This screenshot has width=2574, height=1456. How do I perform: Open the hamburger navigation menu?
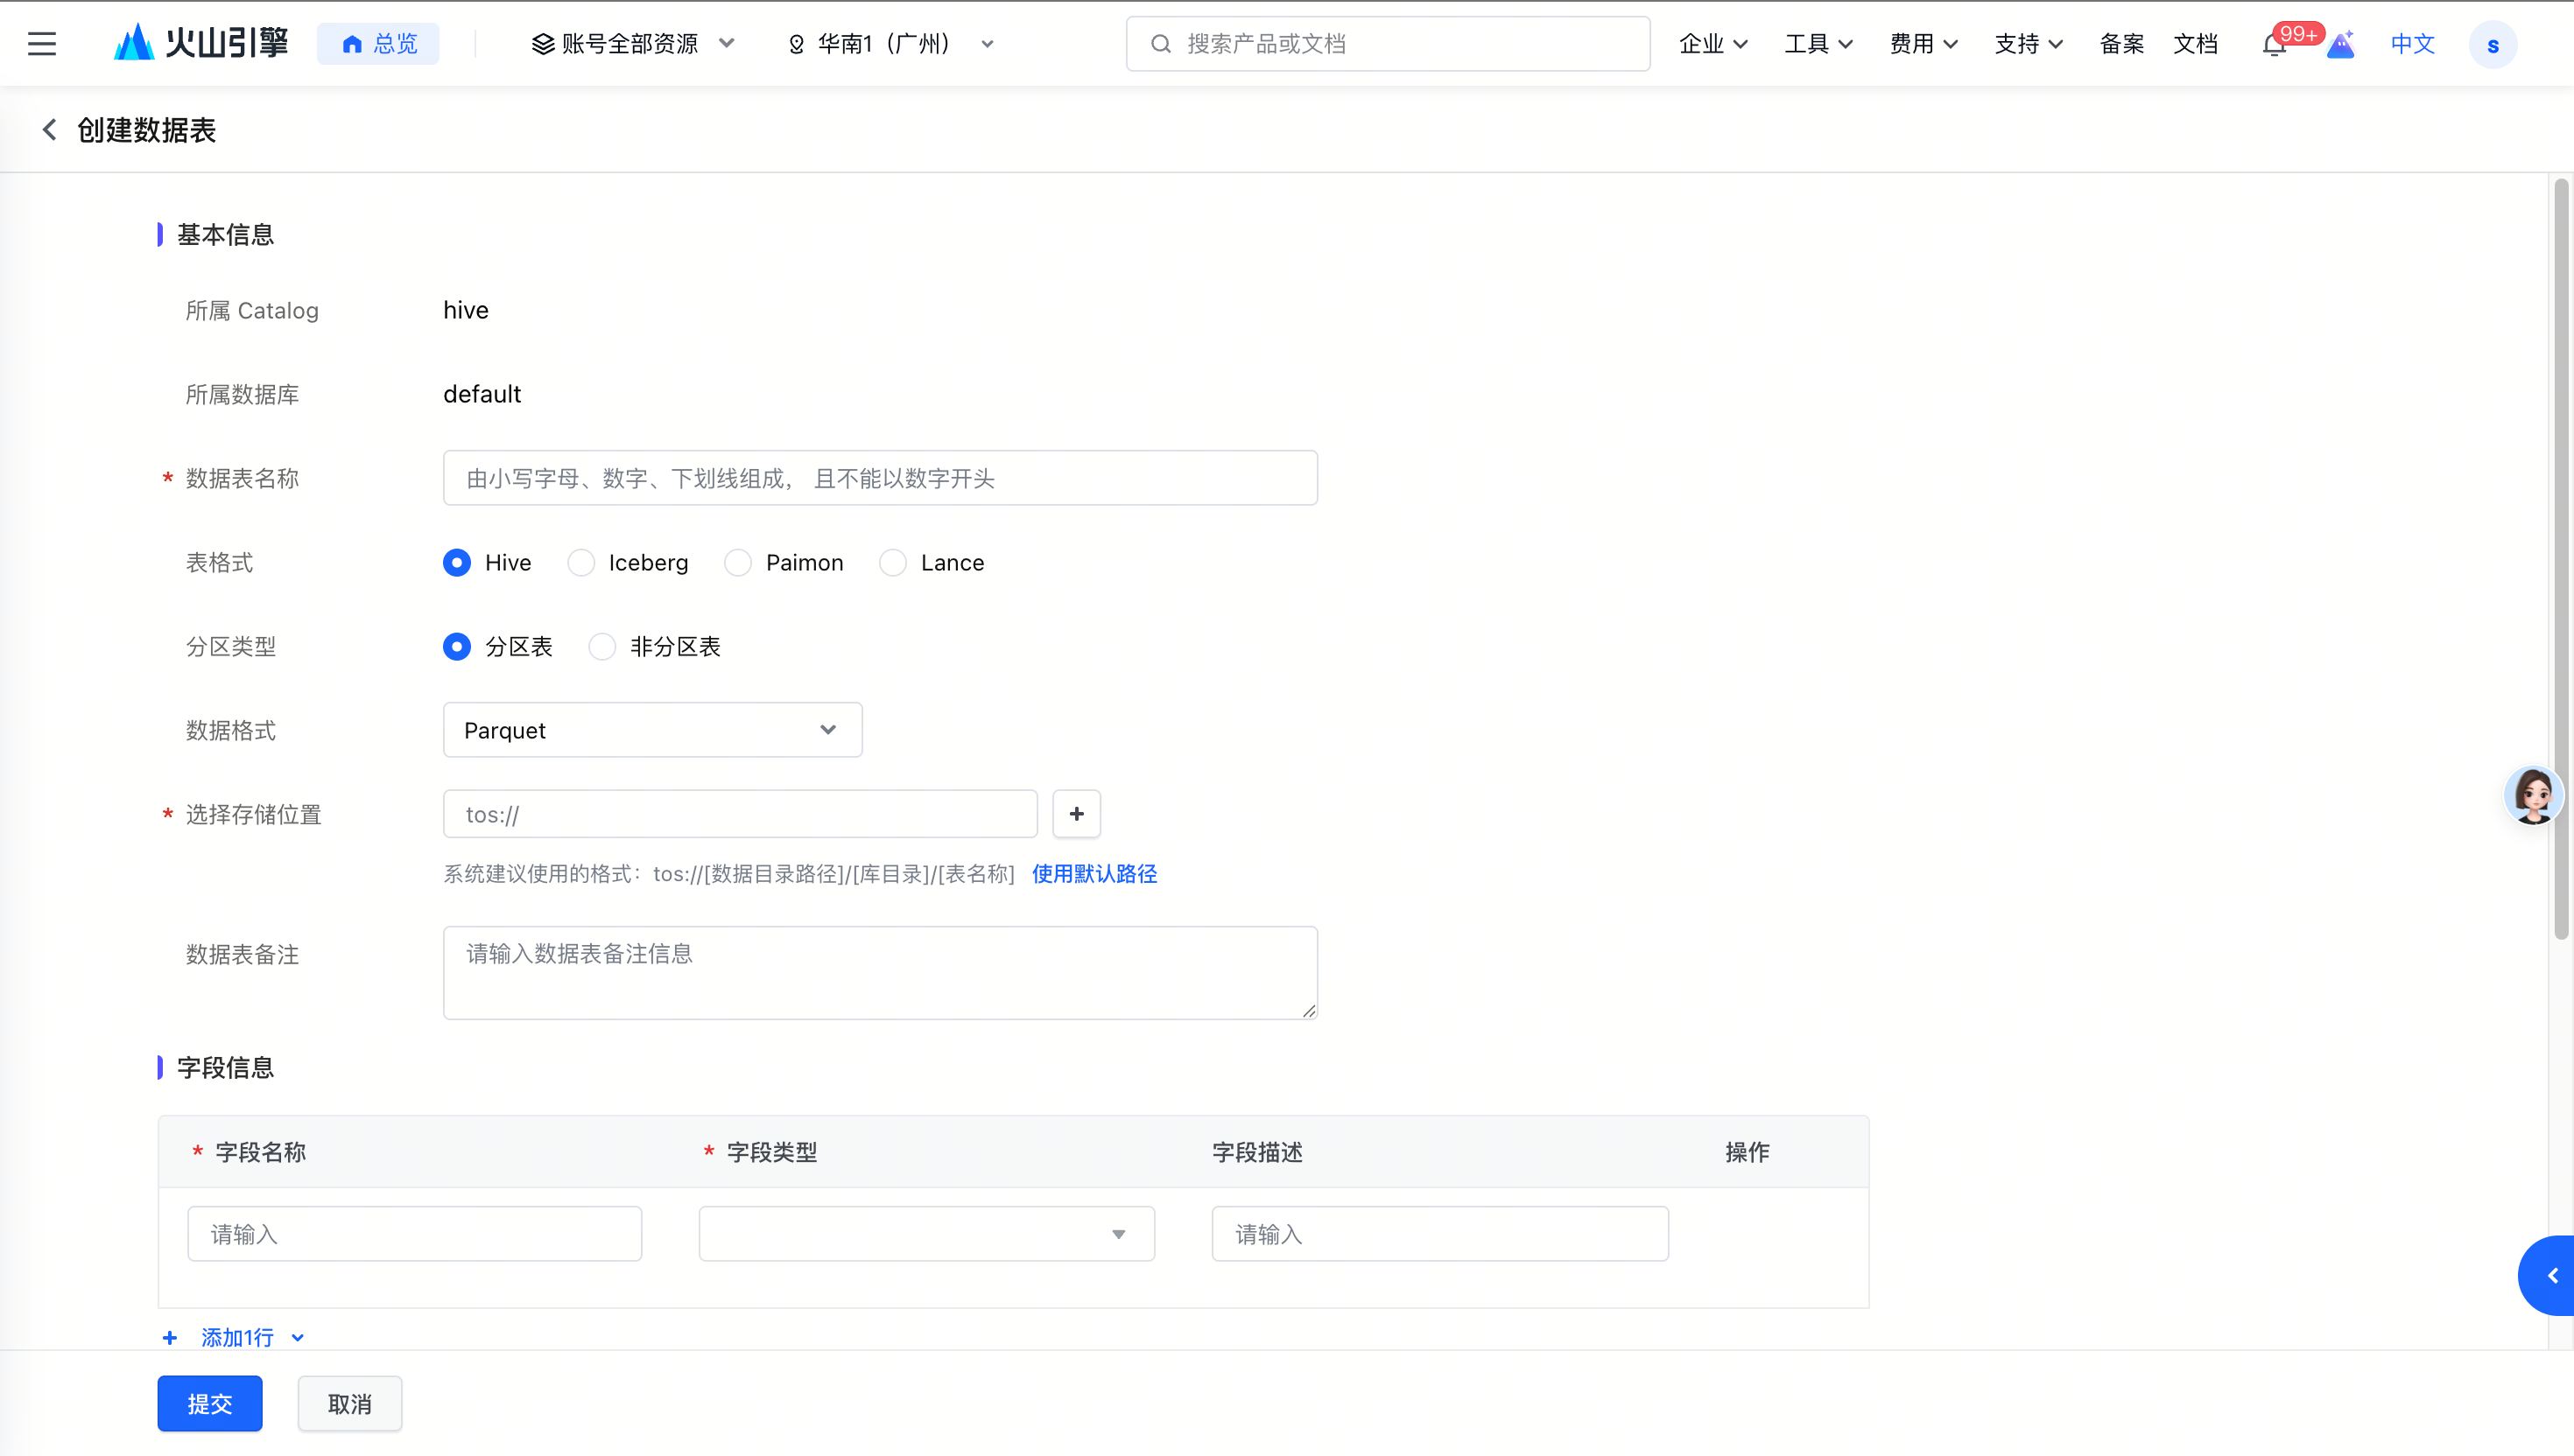pyautogui.click(x=42, y=44)
